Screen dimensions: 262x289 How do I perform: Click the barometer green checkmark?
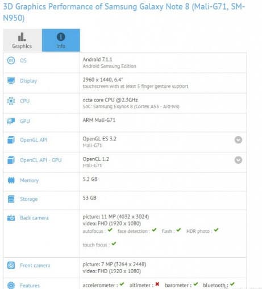click(x=196, y=284)
